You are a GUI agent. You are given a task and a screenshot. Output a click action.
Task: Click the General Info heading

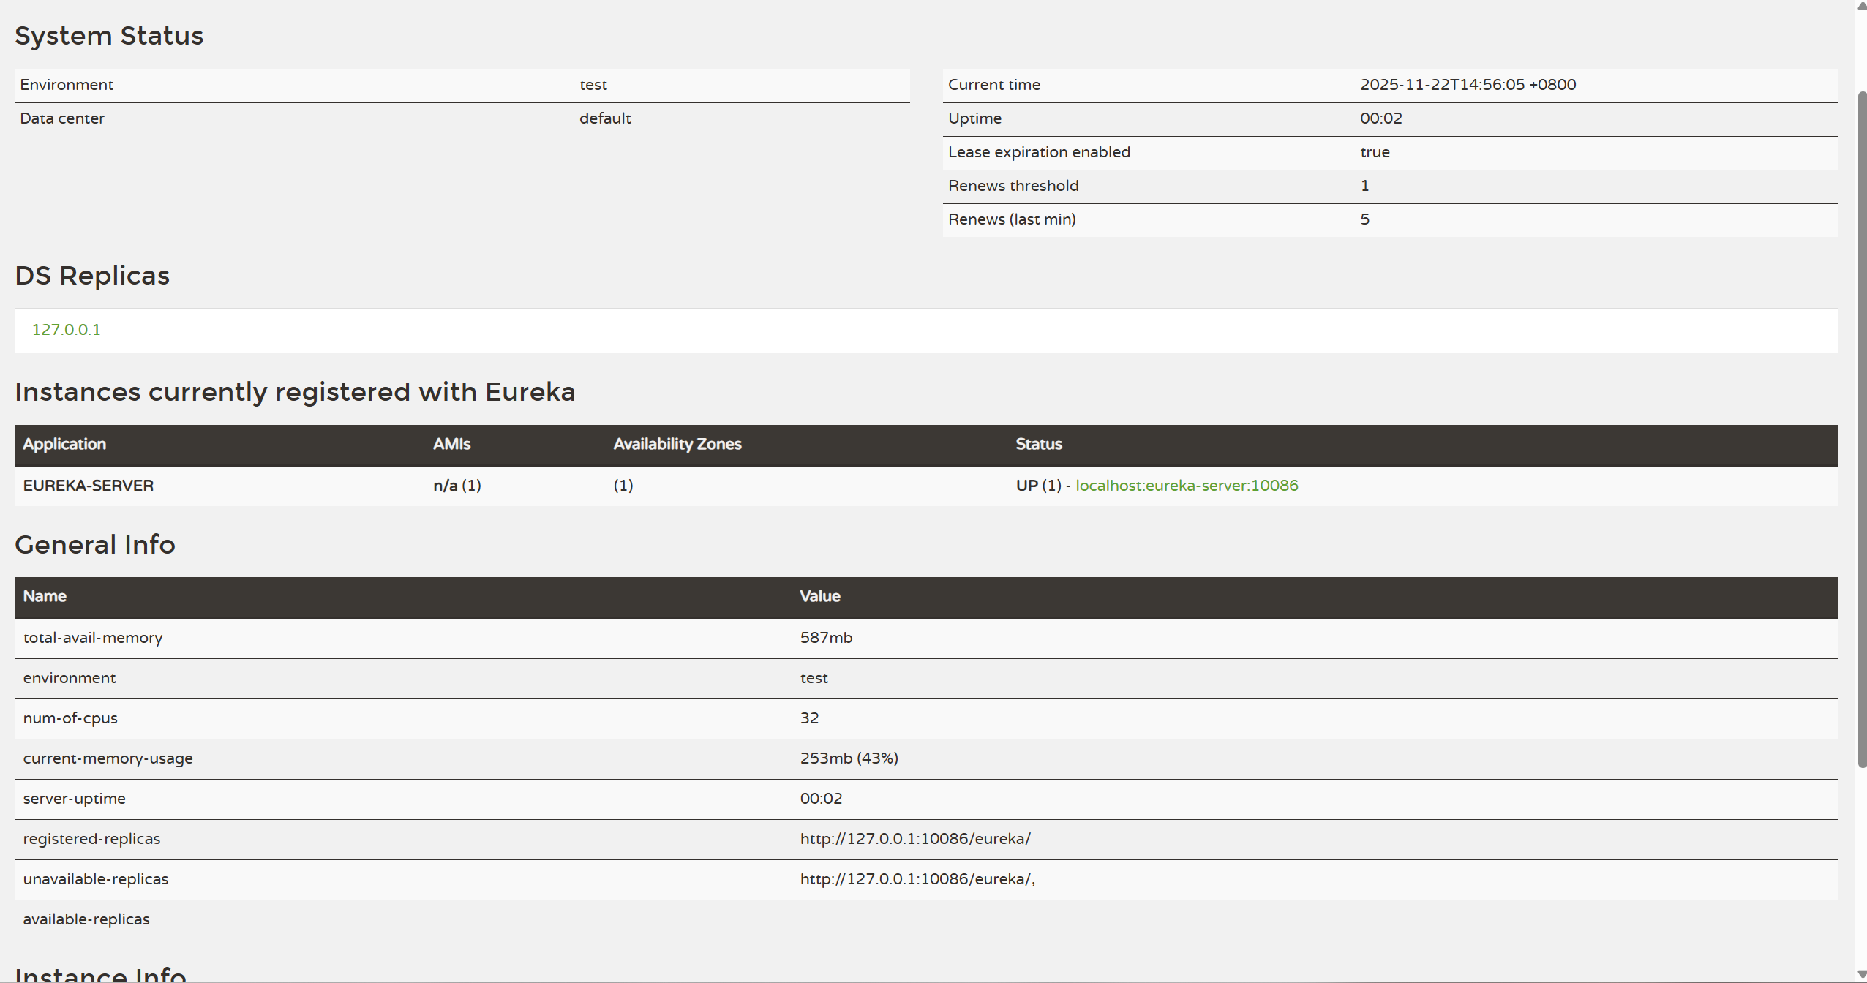coord(95,545)
